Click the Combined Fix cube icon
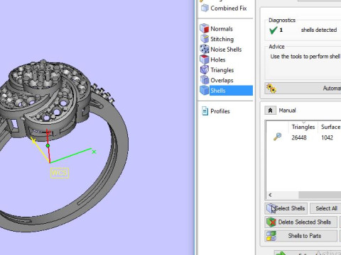 point(205,8)
